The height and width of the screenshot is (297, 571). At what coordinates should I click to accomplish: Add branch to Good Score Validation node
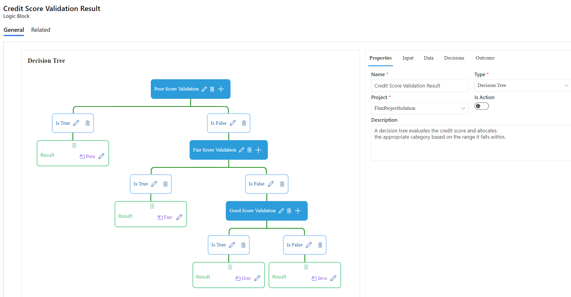click(298, 211)
